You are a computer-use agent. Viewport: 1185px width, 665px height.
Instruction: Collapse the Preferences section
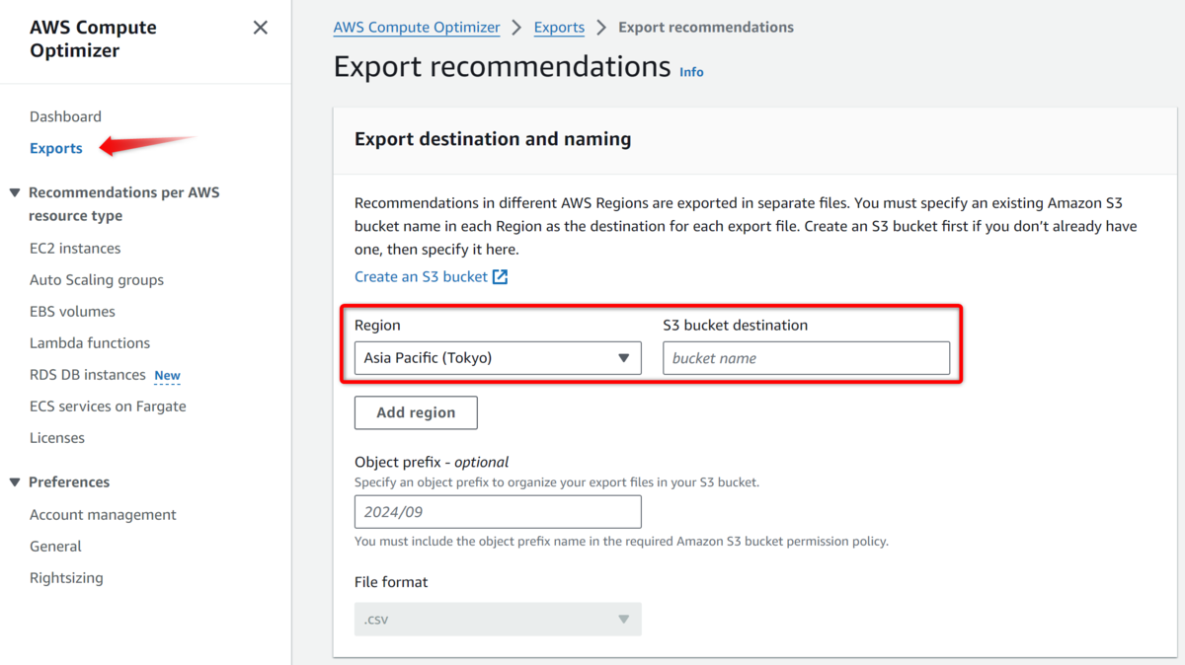[x=15, y=482]
